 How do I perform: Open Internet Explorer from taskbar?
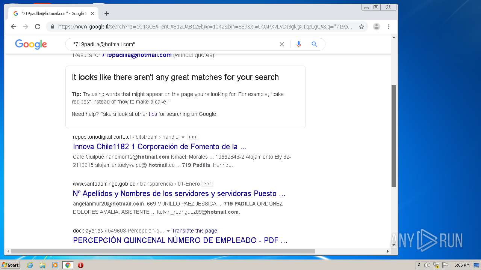30,265
